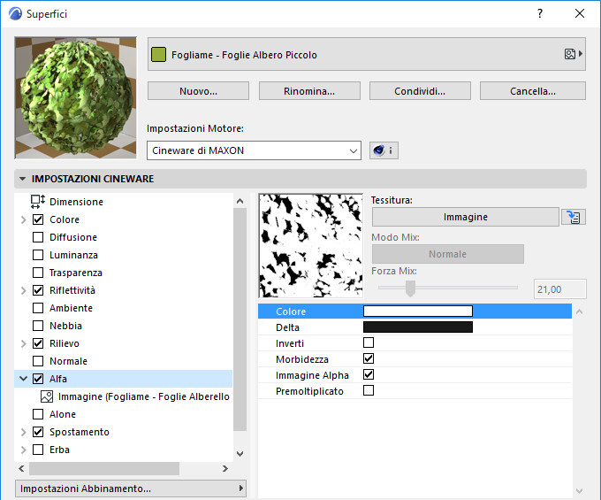Click the white Colore swatch
Viewport: 601px width, 500px height.
click(x=418, y=312)
